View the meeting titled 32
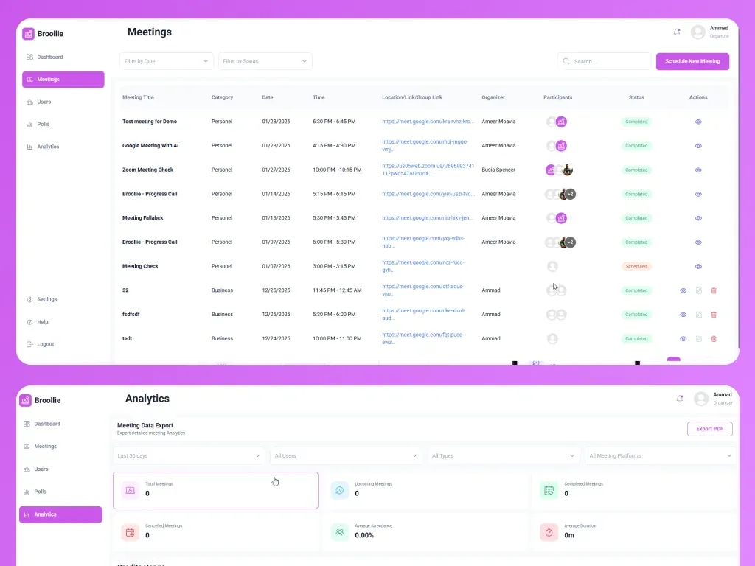The height and width of the screenshot is (566, 755). [683, 290]
